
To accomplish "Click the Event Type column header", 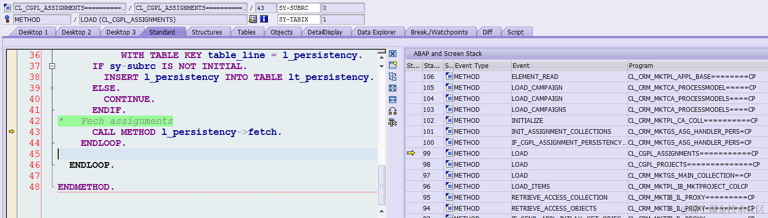I will pyautogui.click(x=482, y=66).
